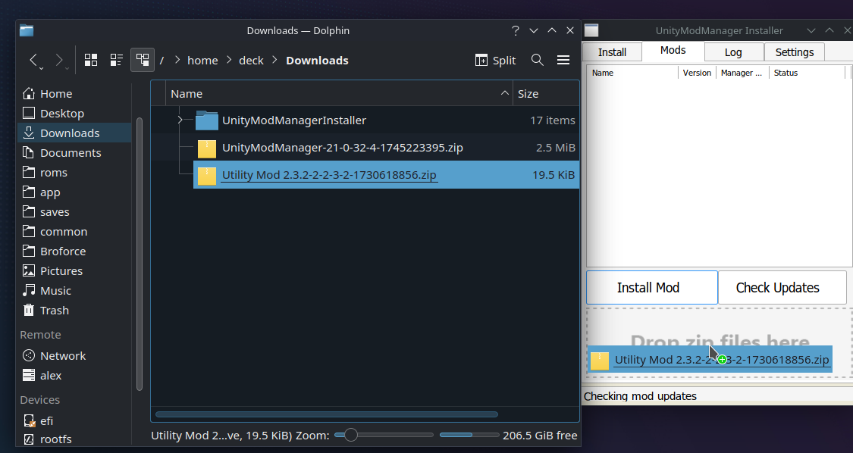
Task: Go back in Dolphin navigation history
Action: point(33,60)
